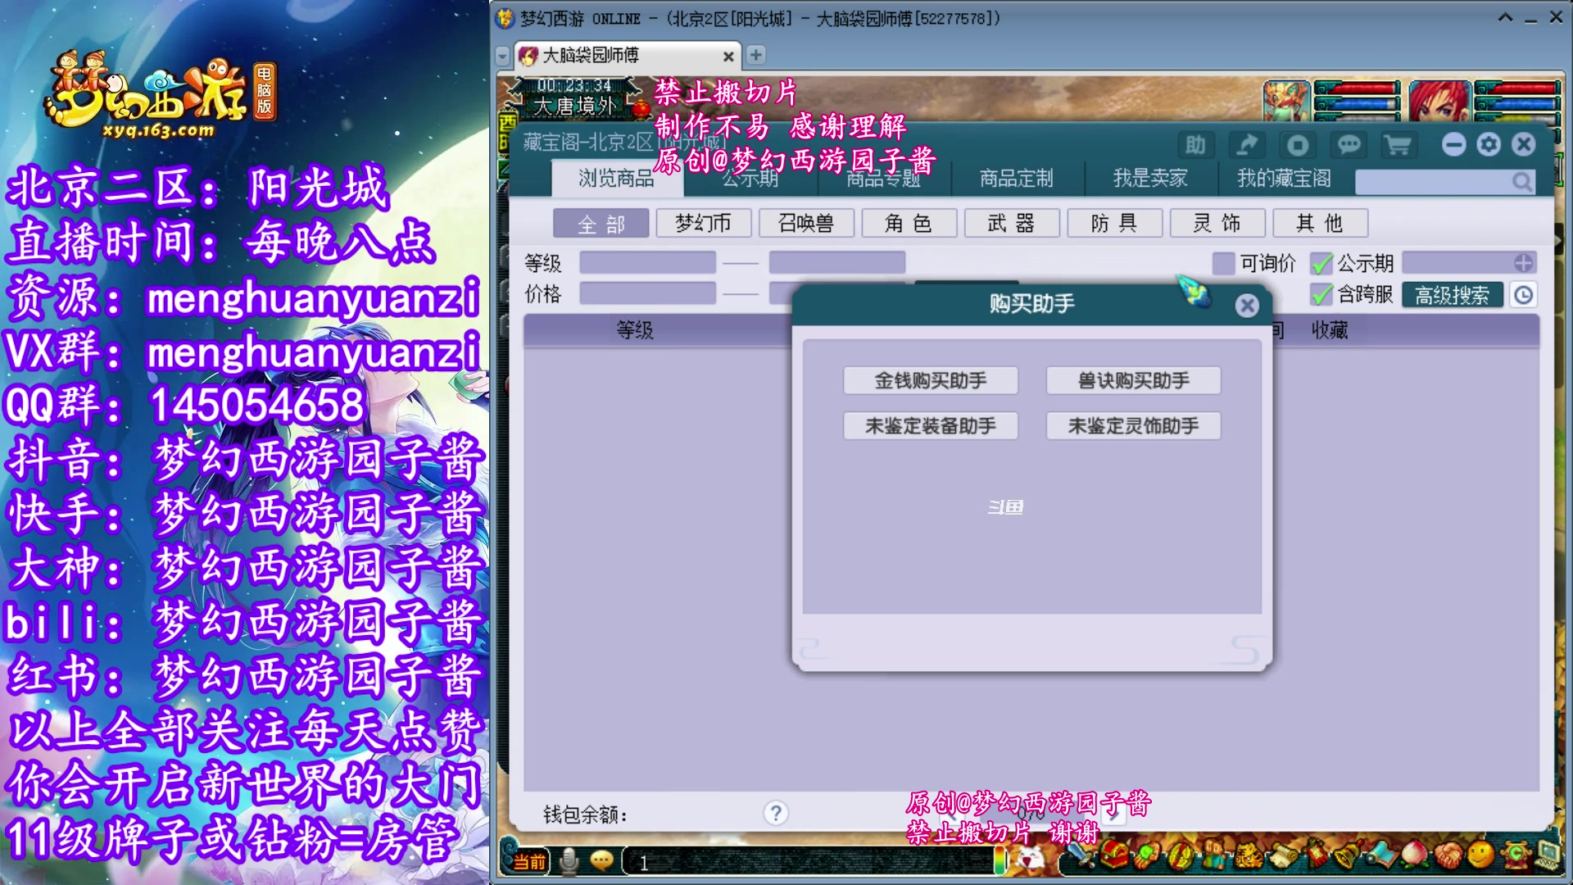
Task: Add a new client tab with plus button
Action: click(x=755, y=55)
